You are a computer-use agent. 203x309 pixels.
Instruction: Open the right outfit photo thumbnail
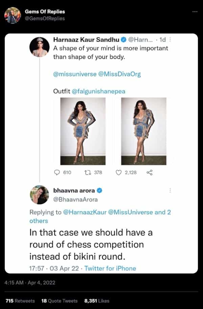tap(143, 131)
